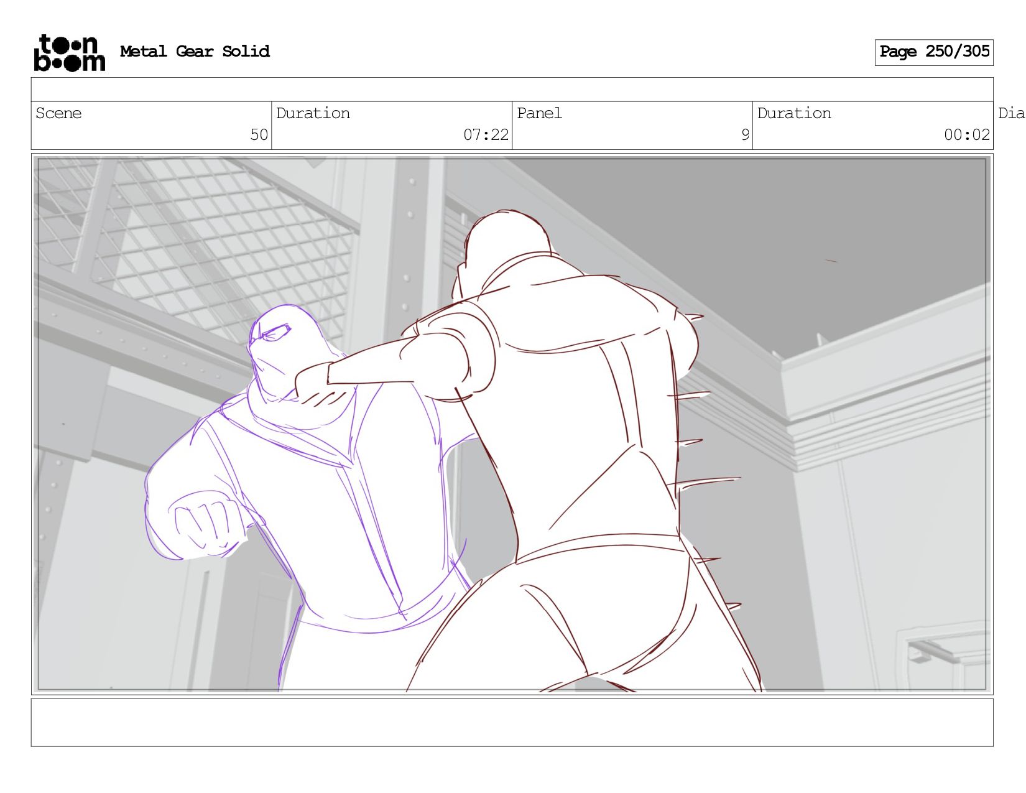Click the empty notes box below the panel
Screen dimensions: 1026x793
pos(512,722)
